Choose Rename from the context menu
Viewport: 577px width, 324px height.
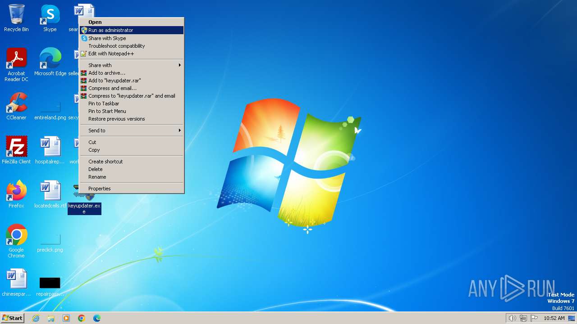click(132, 177)
